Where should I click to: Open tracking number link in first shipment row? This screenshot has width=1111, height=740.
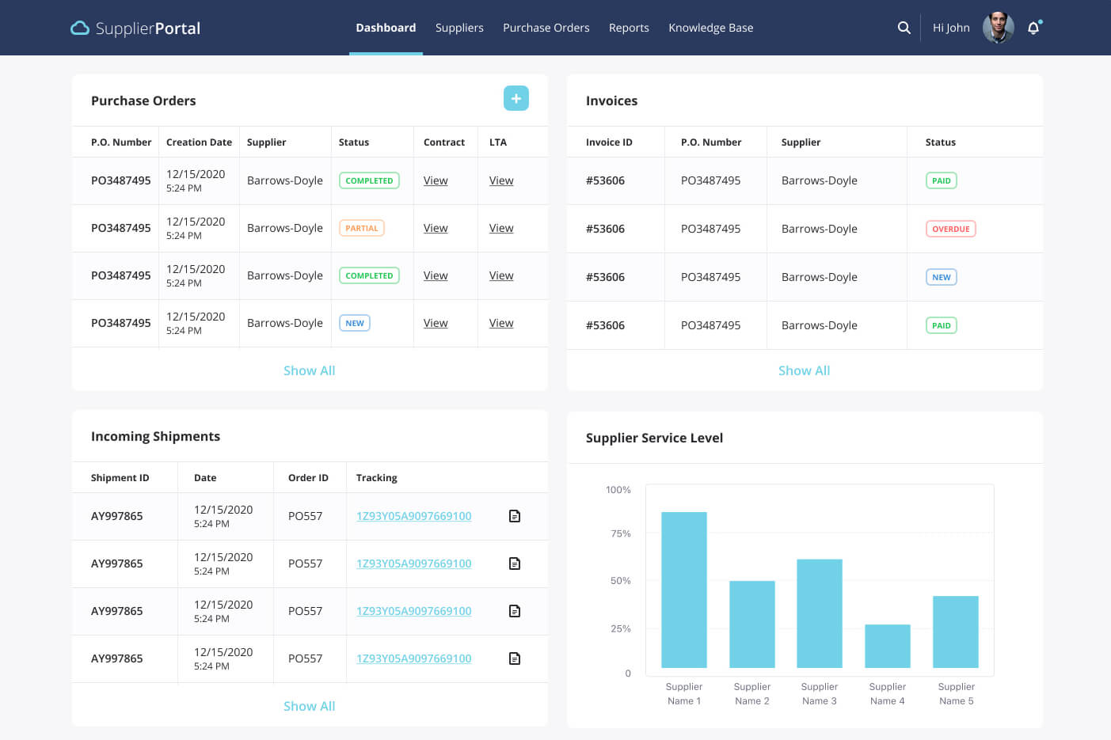click(x=413, y=516)
